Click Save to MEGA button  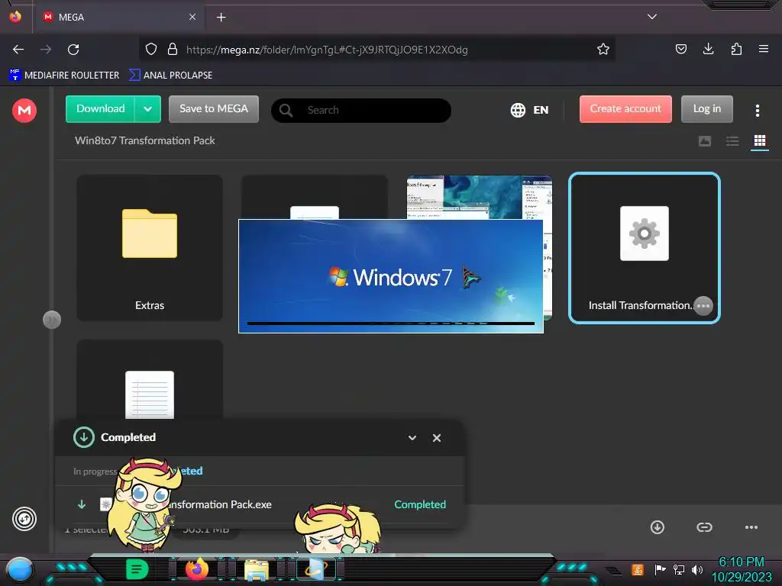[x=214, y=108]
